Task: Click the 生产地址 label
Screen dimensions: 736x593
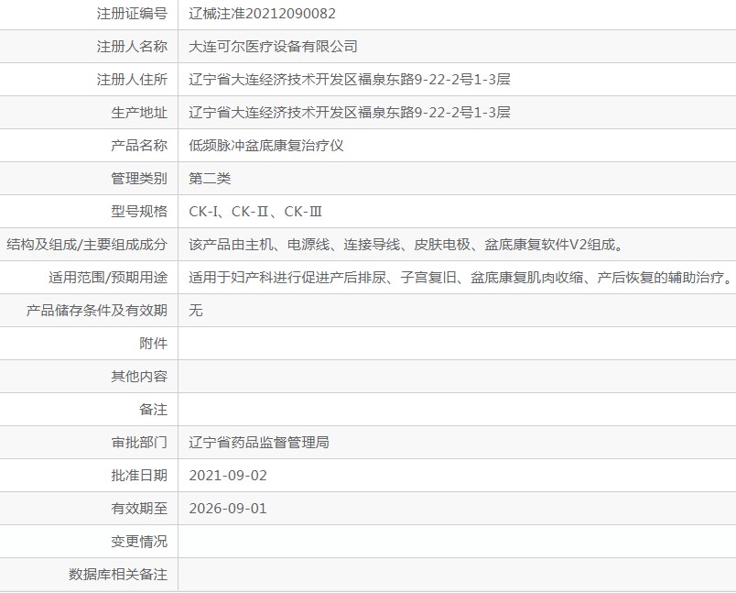Action: click(139, 113)
